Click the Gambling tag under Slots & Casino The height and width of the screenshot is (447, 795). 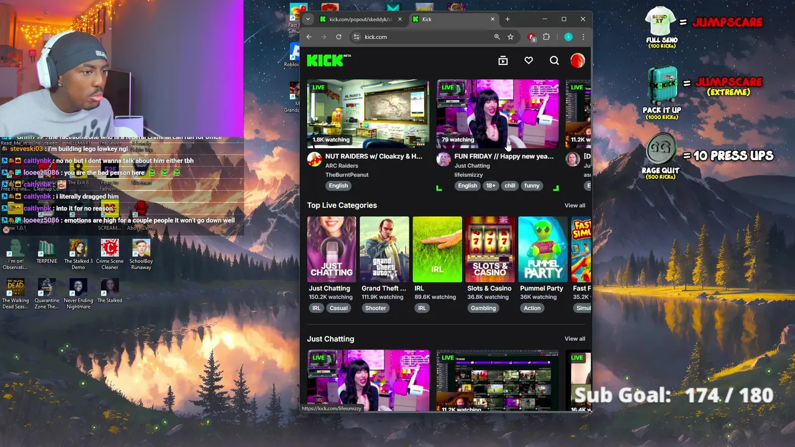(483, 308)
